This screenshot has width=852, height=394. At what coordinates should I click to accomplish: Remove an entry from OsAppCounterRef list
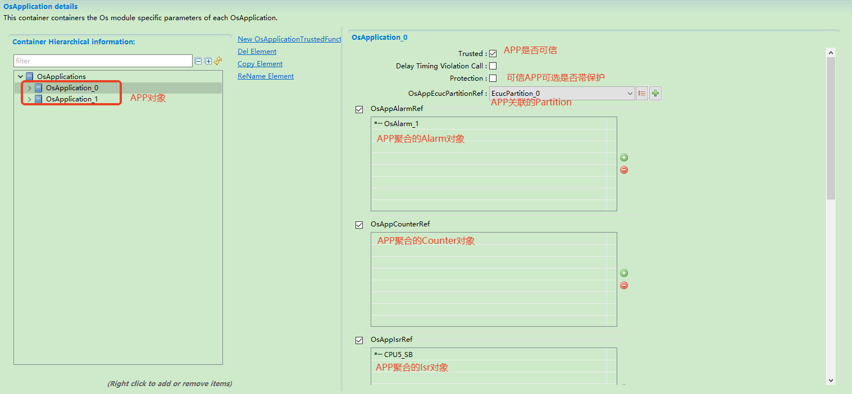tap(623, 285)
